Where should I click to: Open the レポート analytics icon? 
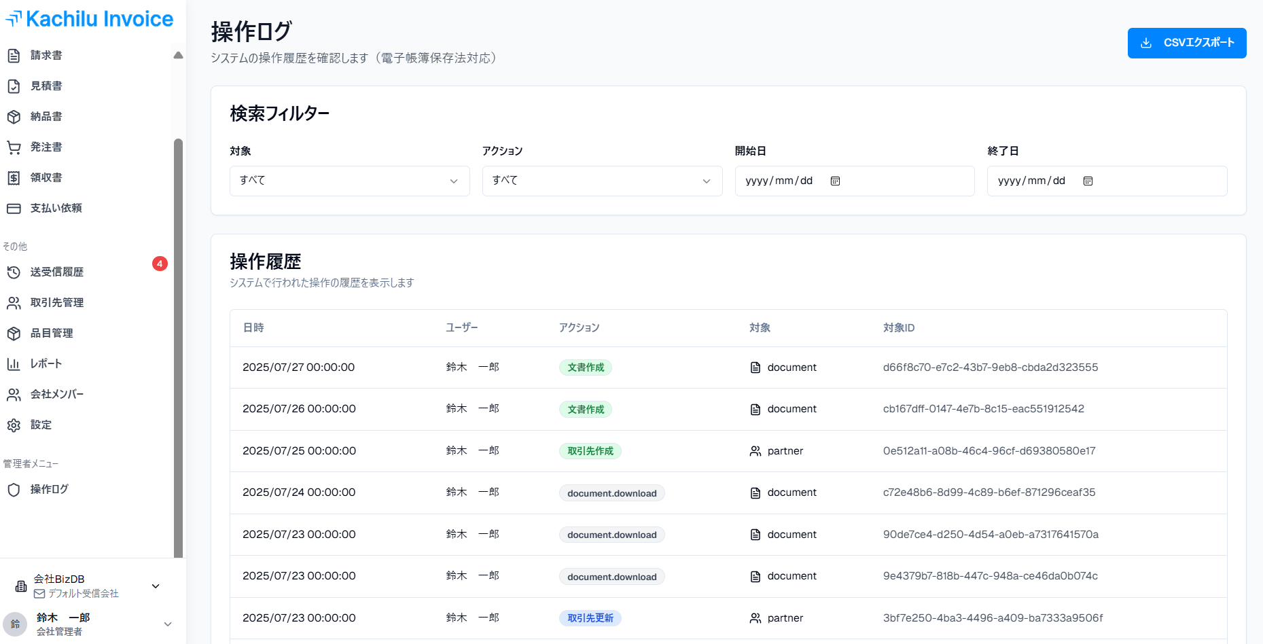[x=14, y=363]
